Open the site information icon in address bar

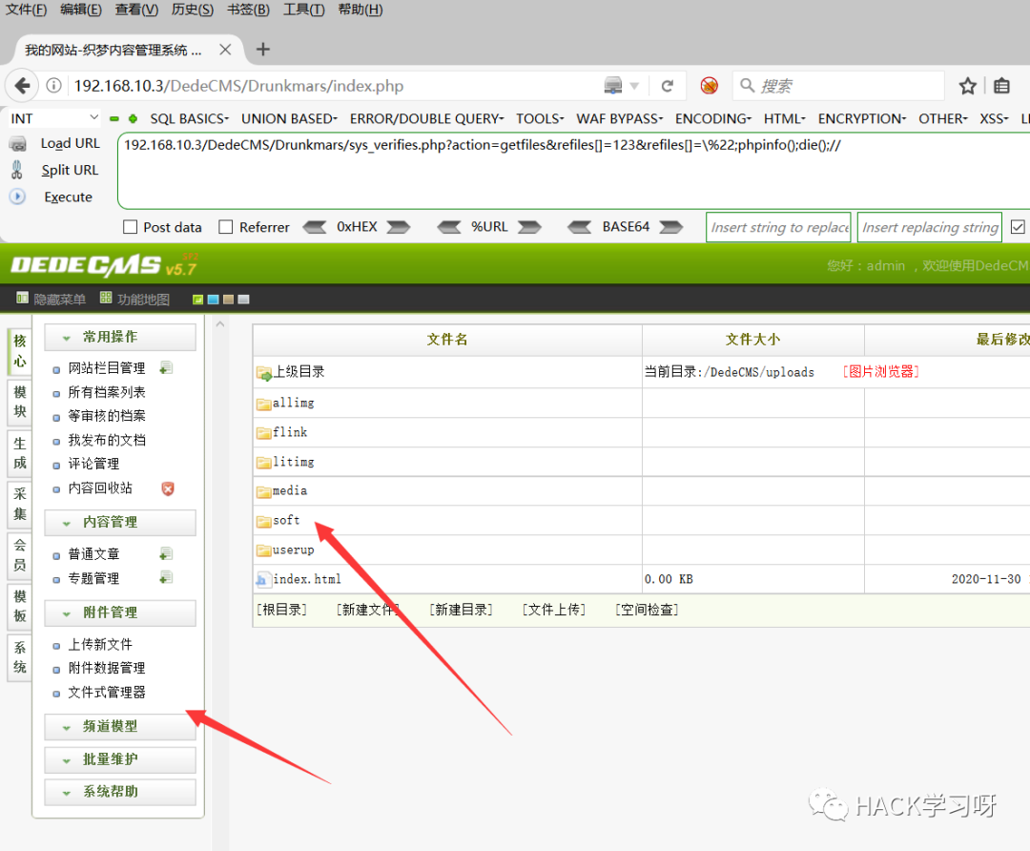[x=53, y=86]
